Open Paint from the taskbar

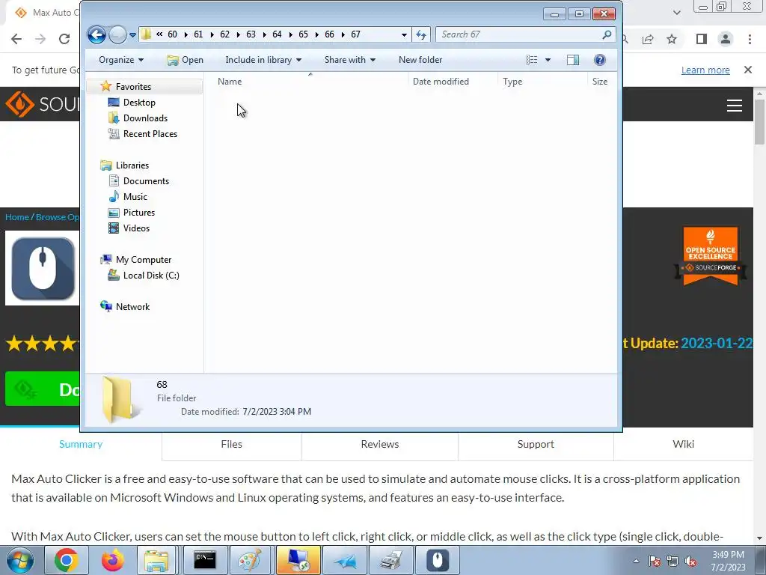(251, 560)
